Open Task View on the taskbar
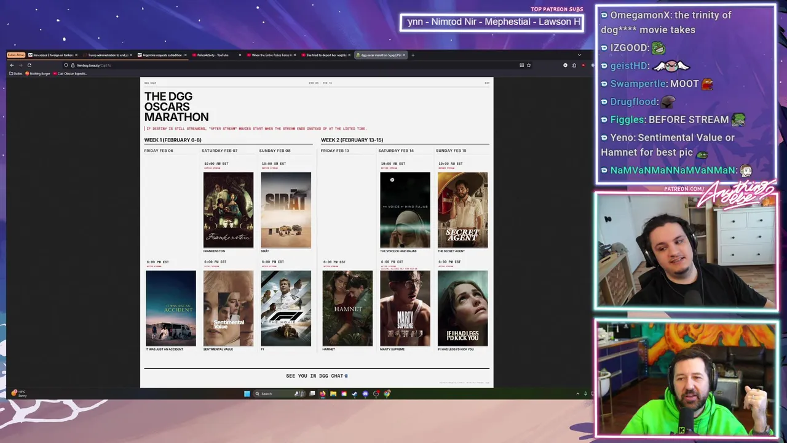 [x=312, y=394]
